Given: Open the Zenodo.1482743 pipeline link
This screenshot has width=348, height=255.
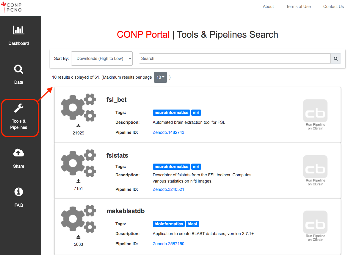Looking at the screenshot, I should tap(168, 132).
